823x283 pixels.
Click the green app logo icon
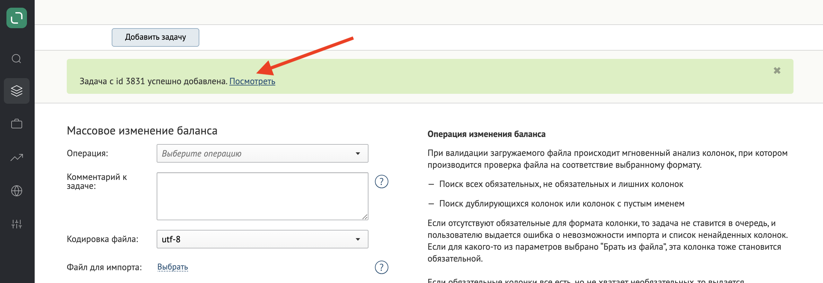click(17, 18)
